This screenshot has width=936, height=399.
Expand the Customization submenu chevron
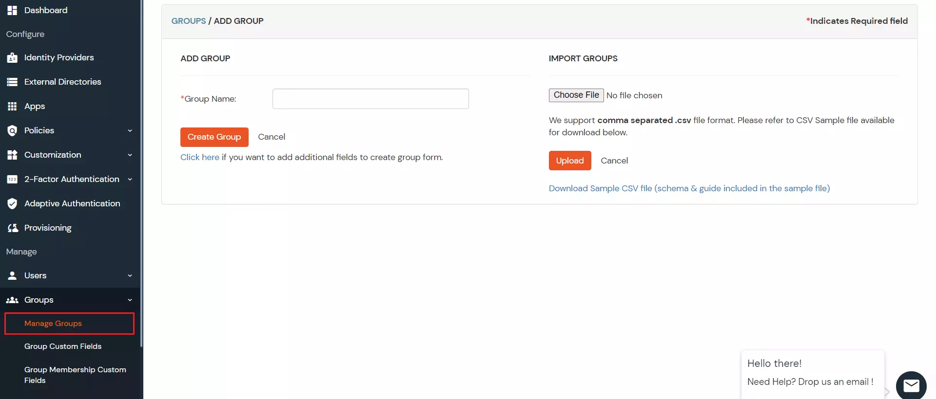pos(130,155)
